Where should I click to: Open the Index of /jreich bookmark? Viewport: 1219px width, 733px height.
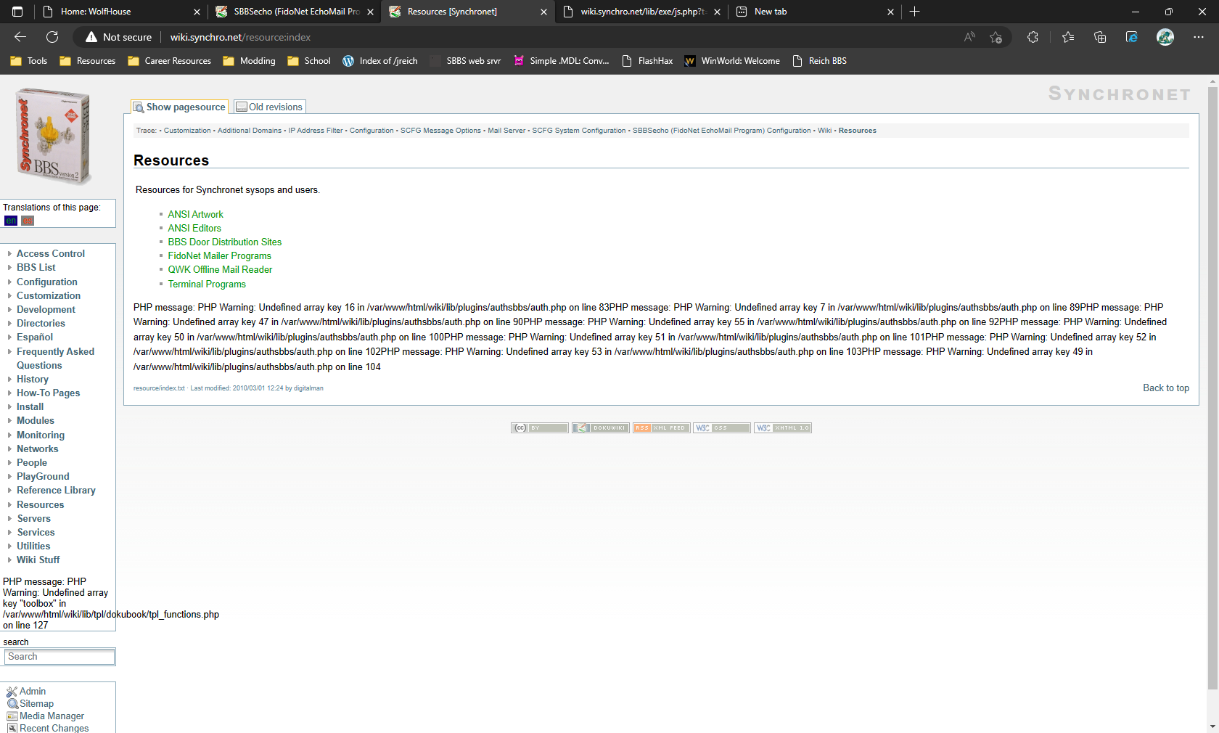click(x=380, y=61)
